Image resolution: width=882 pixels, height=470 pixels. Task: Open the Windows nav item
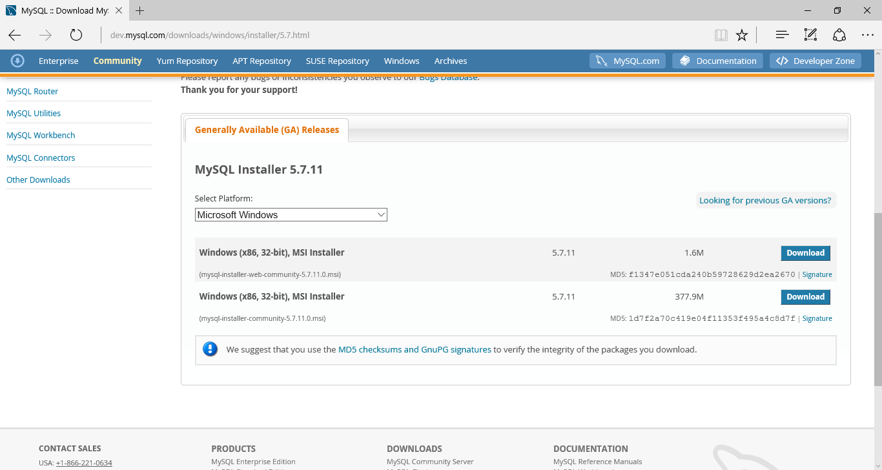[x=402, y=61]
